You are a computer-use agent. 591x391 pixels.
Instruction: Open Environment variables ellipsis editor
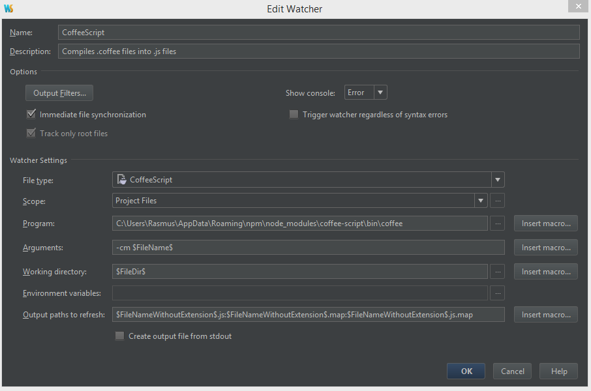pos(498,293)
